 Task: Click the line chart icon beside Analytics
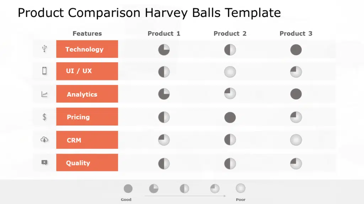coord(44,94)
